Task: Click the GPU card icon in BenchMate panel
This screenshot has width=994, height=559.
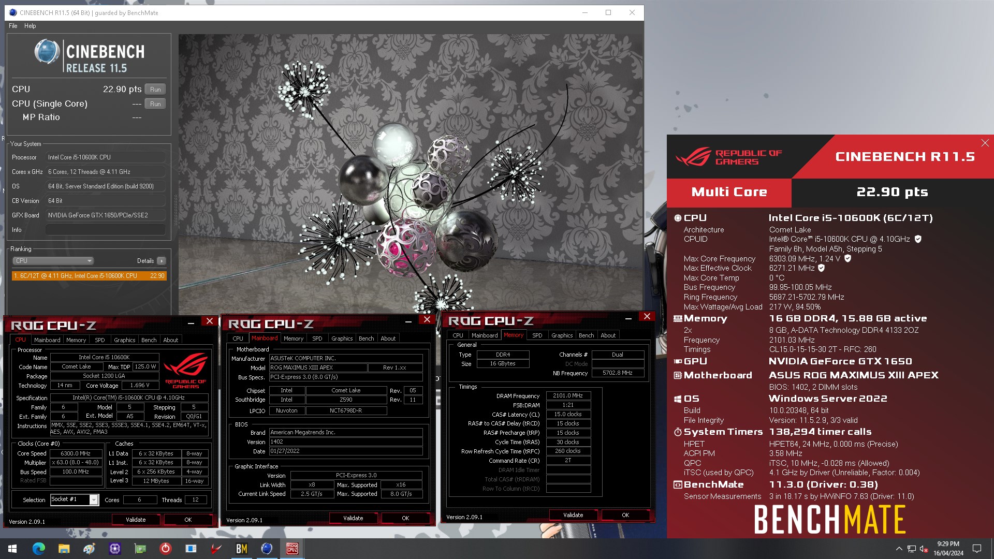Action: (678, 361)
